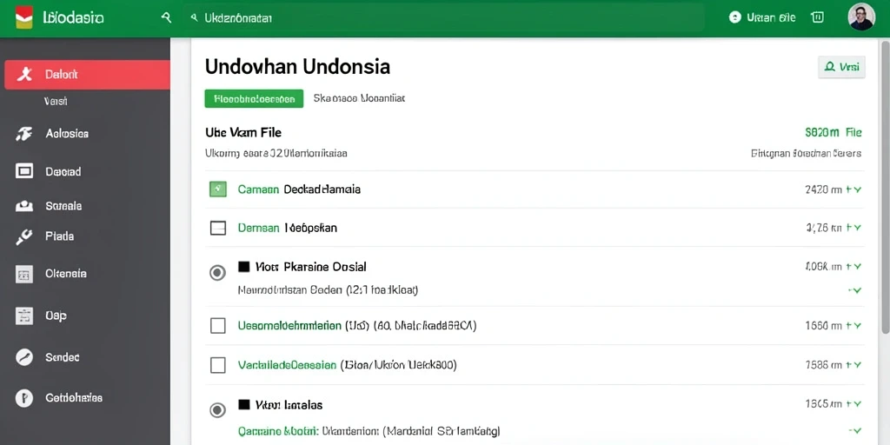Click the S820m File link
This screenshot has height=445, width=890.
coord(834,133)
